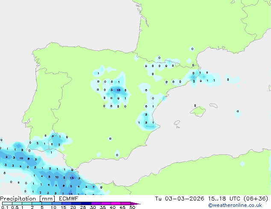Viewport: 271px width, 209px height.
Task: Click the 0.1–0.5 mm legend color swatch
Action: [x=7, y=203]
